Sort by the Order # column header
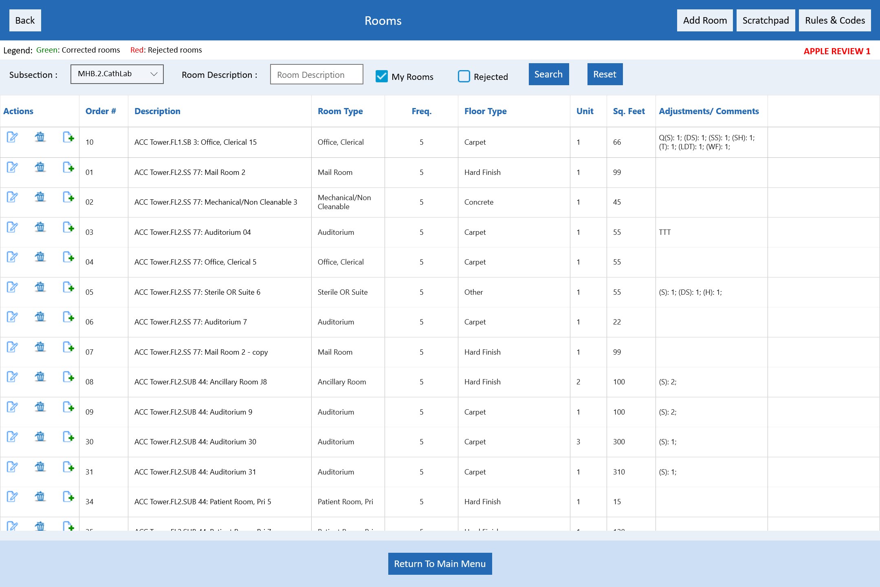Image resolution: width=880 pixels, height=587 pixels. pyautogui.click(x=101, y=111)
